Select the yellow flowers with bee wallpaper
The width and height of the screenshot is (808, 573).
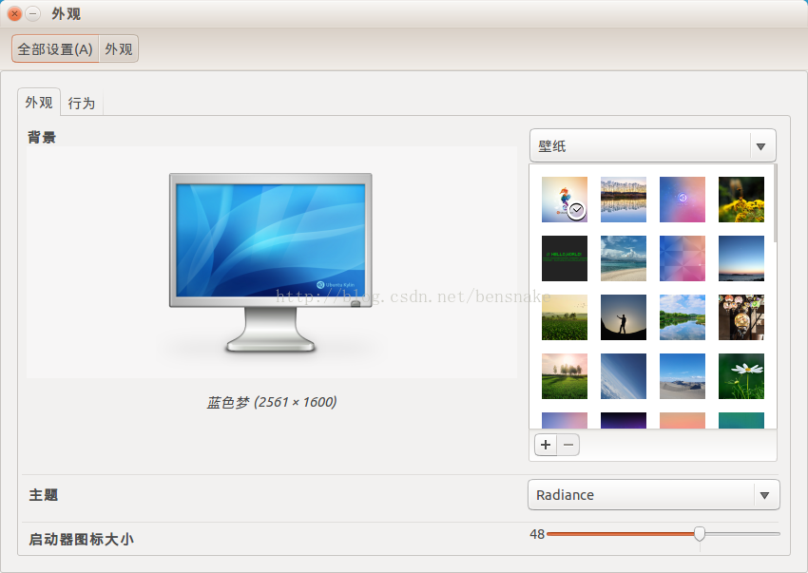tap(741, 200)
